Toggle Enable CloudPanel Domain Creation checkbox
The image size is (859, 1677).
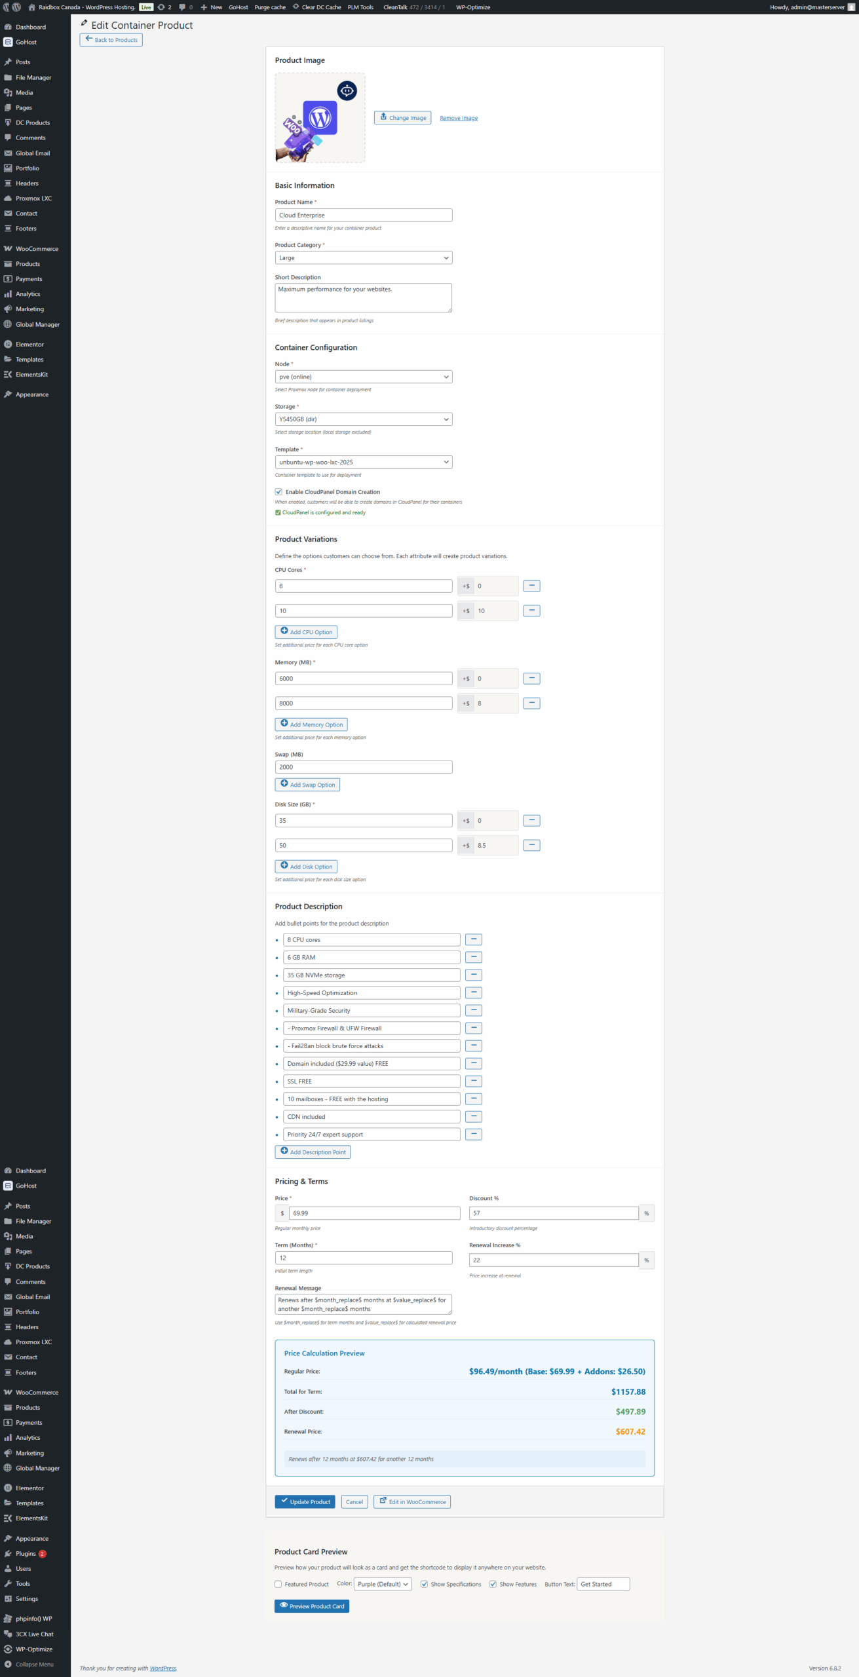(278, 491)
